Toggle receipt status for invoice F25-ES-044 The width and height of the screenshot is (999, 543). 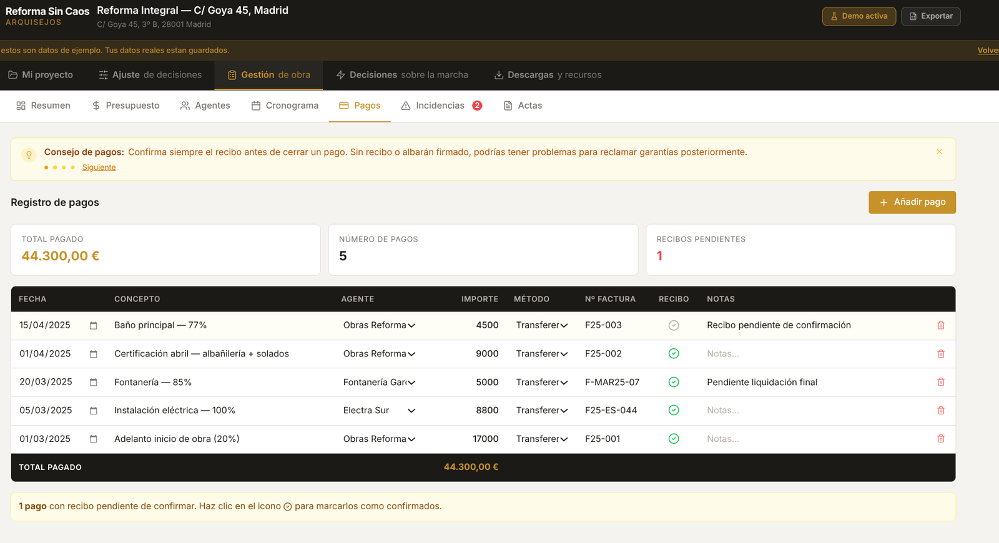(674, 410)
